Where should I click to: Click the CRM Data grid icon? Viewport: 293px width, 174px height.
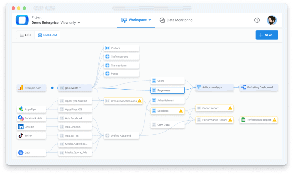point(154,125)
